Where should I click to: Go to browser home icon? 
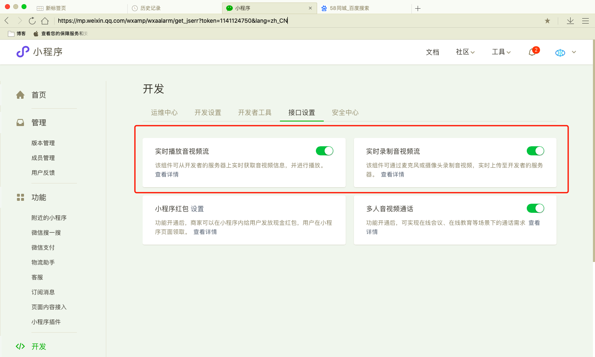coord(45,21)
